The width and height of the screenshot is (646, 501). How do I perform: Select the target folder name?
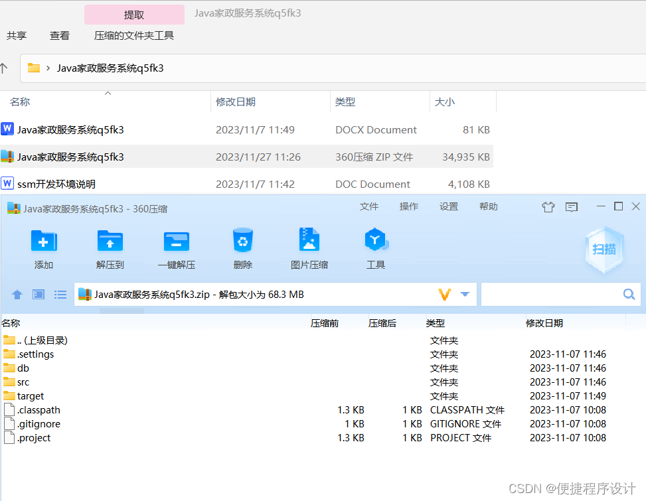(30, 396)
